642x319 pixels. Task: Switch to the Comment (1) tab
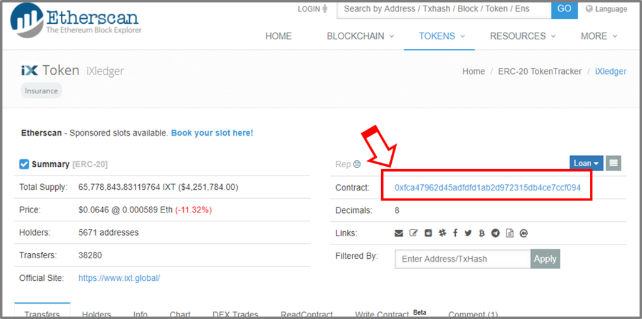point(473,314)
